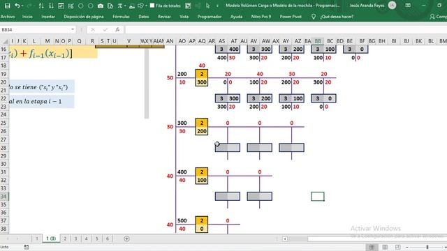The image size is (447, 251).
Task: Open the Programador tab
Action: [210, 17]
